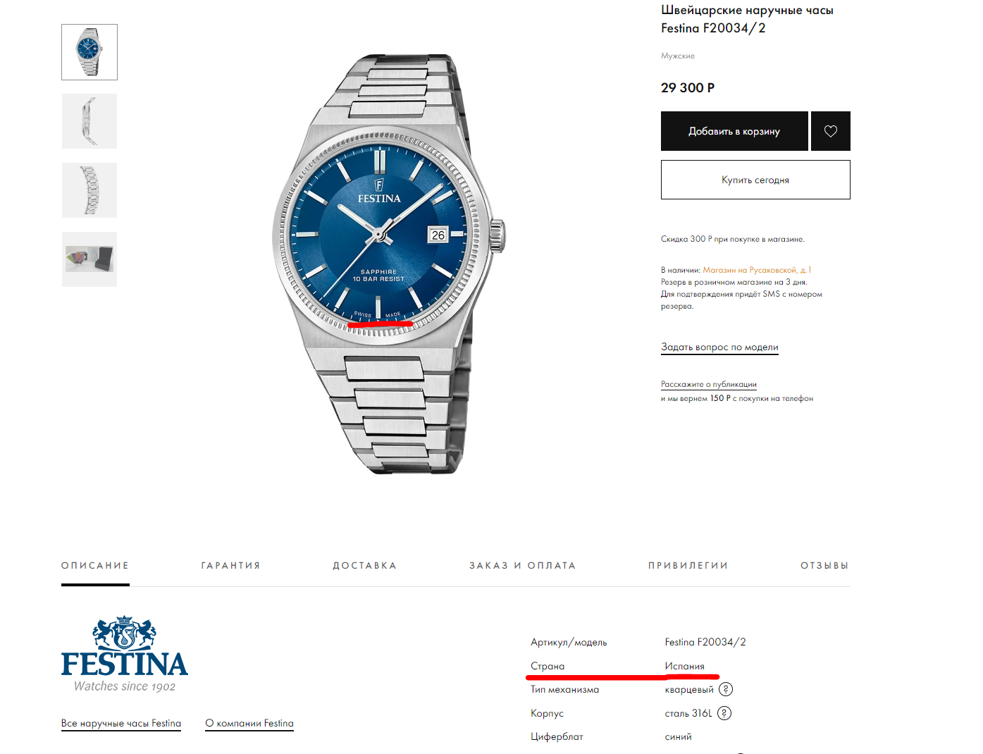Select the box and packaging thumbnail
Screen dimensions: 983x754
89,259
